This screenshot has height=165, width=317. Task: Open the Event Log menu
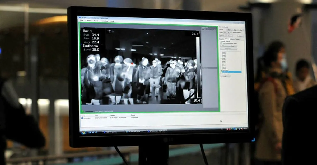point(104,21)
